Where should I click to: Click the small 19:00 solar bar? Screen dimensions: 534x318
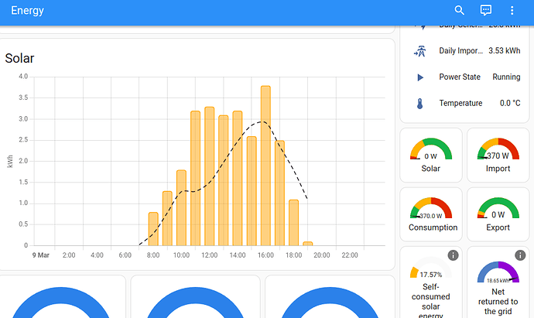coord(308,244)
